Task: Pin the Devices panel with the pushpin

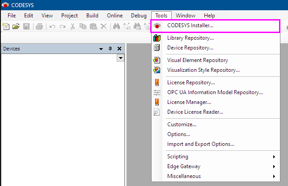Action: (110, 49)
